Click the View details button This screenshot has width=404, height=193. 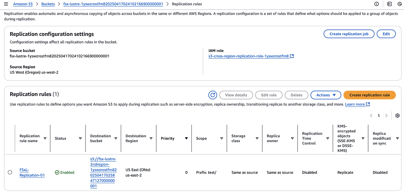[236, 95]
